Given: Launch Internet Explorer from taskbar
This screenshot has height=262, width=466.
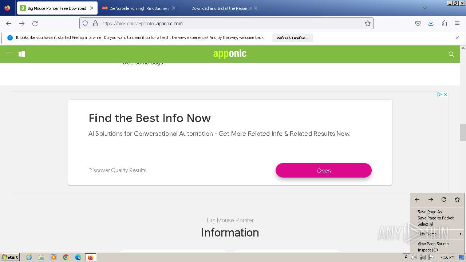Looking at the screenshot, I should (x=29, y=257).
